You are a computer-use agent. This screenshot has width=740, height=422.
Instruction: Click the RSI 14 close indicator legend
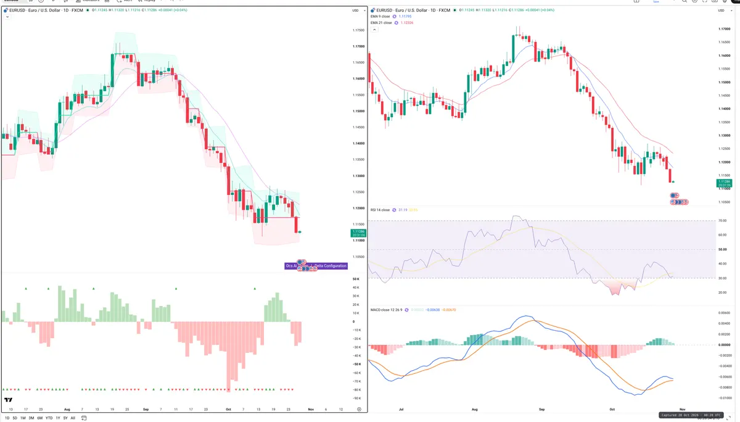coord(380,210)
